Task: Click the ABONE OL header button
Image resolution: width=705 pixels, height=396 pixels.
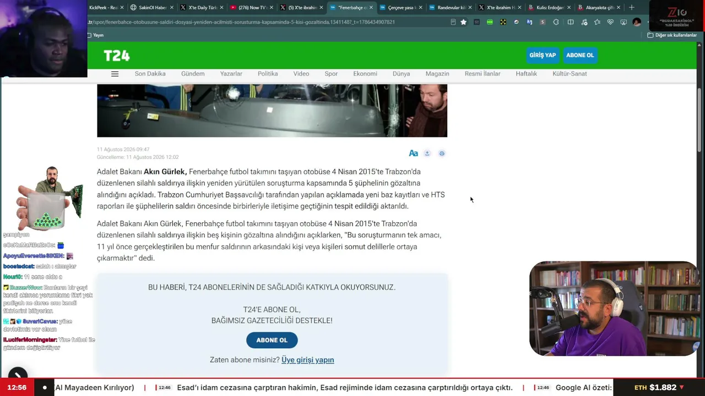Action: click(x=580, y=55)
